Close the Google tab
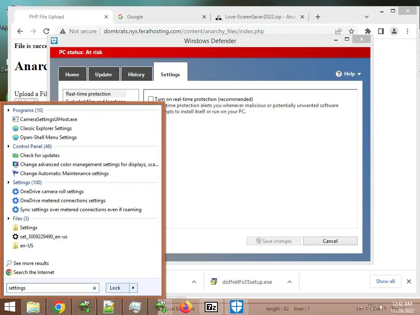This screenshot has height=315, width=420. pyautogui.click(x=204, y=17)
